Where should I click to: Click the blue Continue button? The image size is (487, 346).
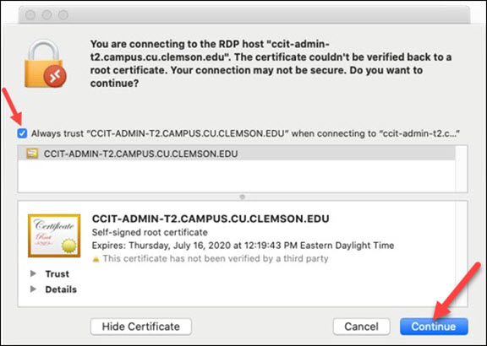pyautogui.click(x=434, y=327)
